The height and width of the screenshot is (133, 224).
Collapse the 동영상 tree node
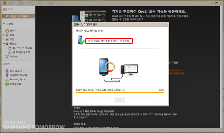click(4, 43)
